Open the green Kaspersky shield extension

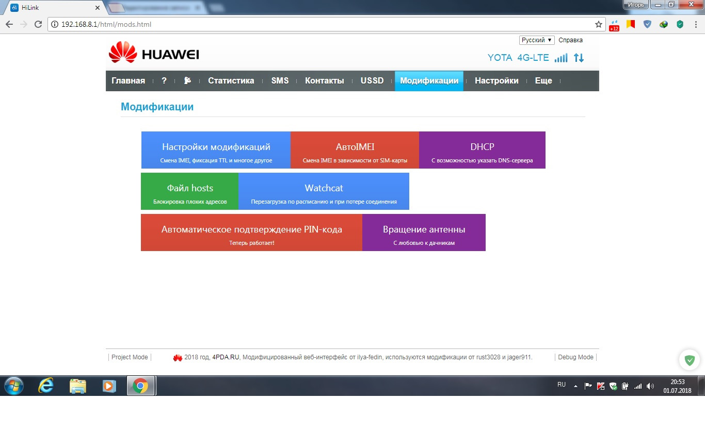click(680, 24)
